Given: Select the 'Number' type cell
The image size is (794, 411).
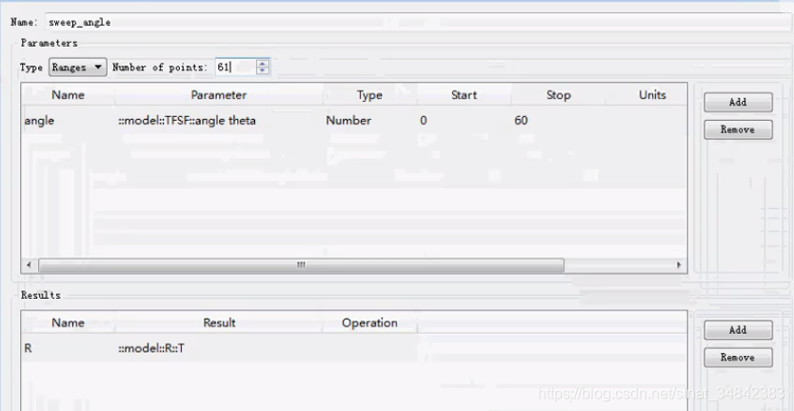Looking at the screenshot, I should tap(369, 121).
